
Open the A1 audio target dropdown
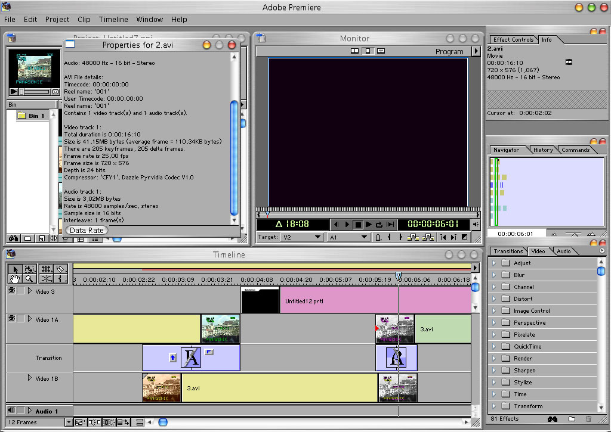(x=348, y=237)
